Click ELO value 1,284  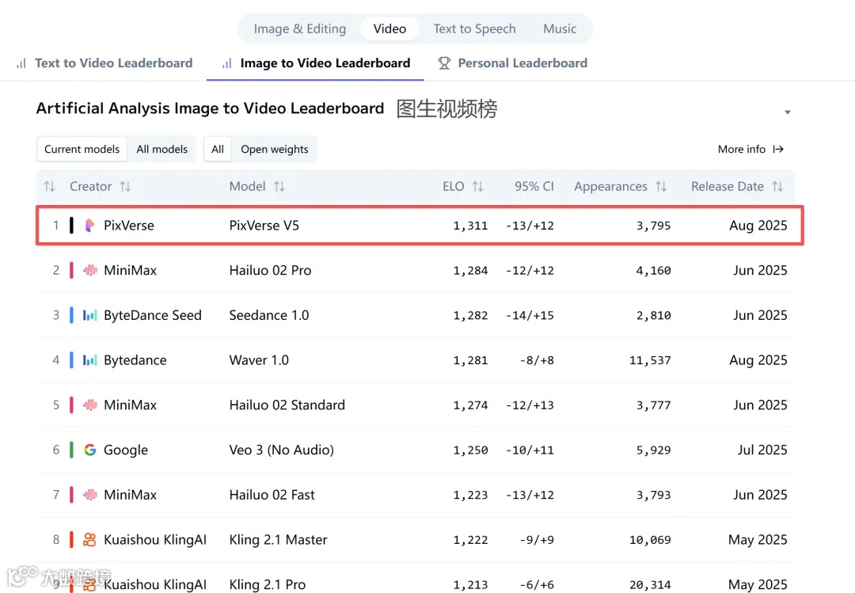click(x=470, y=271)
